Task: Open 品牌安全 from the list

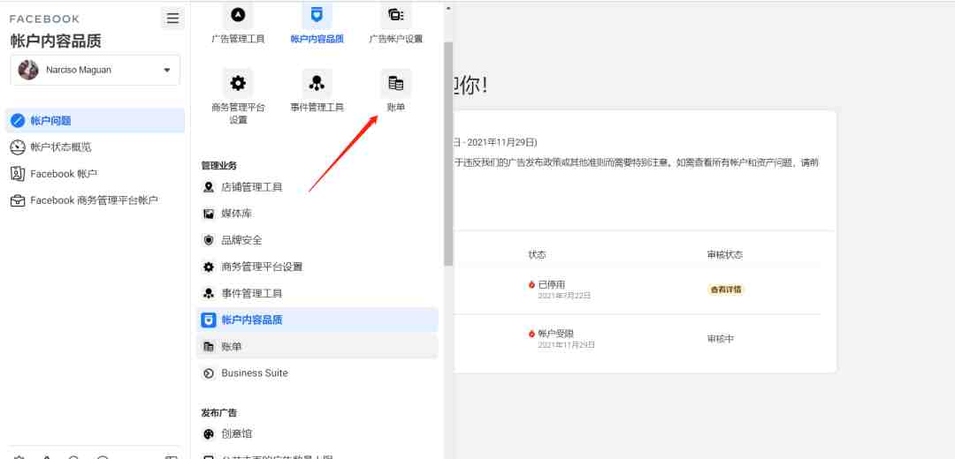Action: tap(317, 240)
